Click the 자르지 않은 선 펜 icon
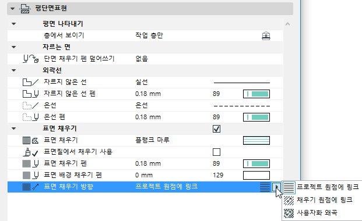Viewport: 362px width, 221px height. (x=30, y=94)
